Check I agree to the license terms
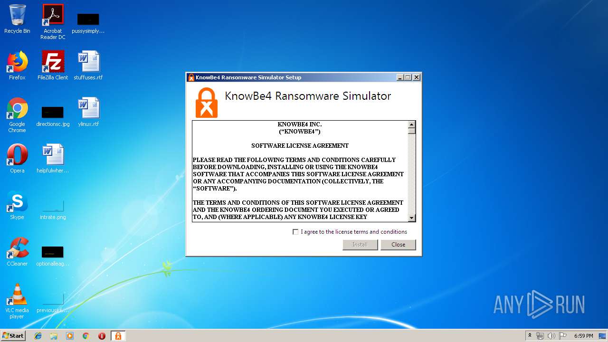 (x=295, y=232)
